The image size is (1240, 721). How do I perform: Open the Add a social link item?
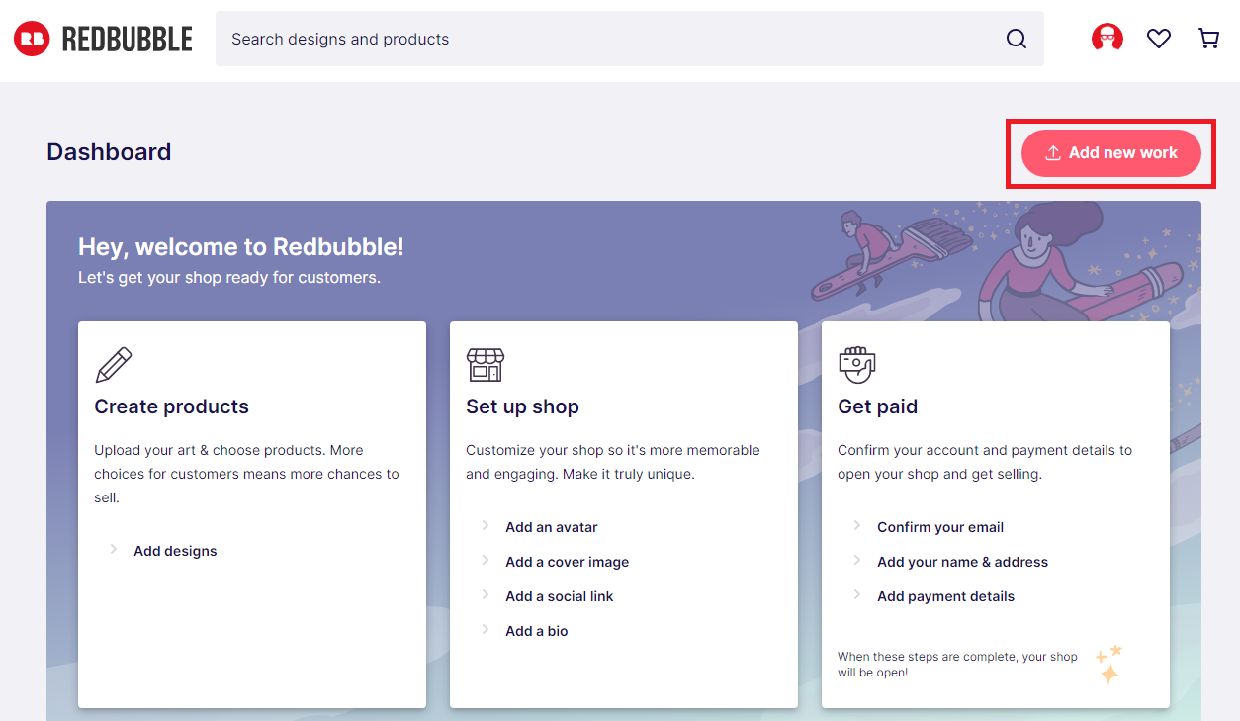pyautogui.click(x=560, y=596)
